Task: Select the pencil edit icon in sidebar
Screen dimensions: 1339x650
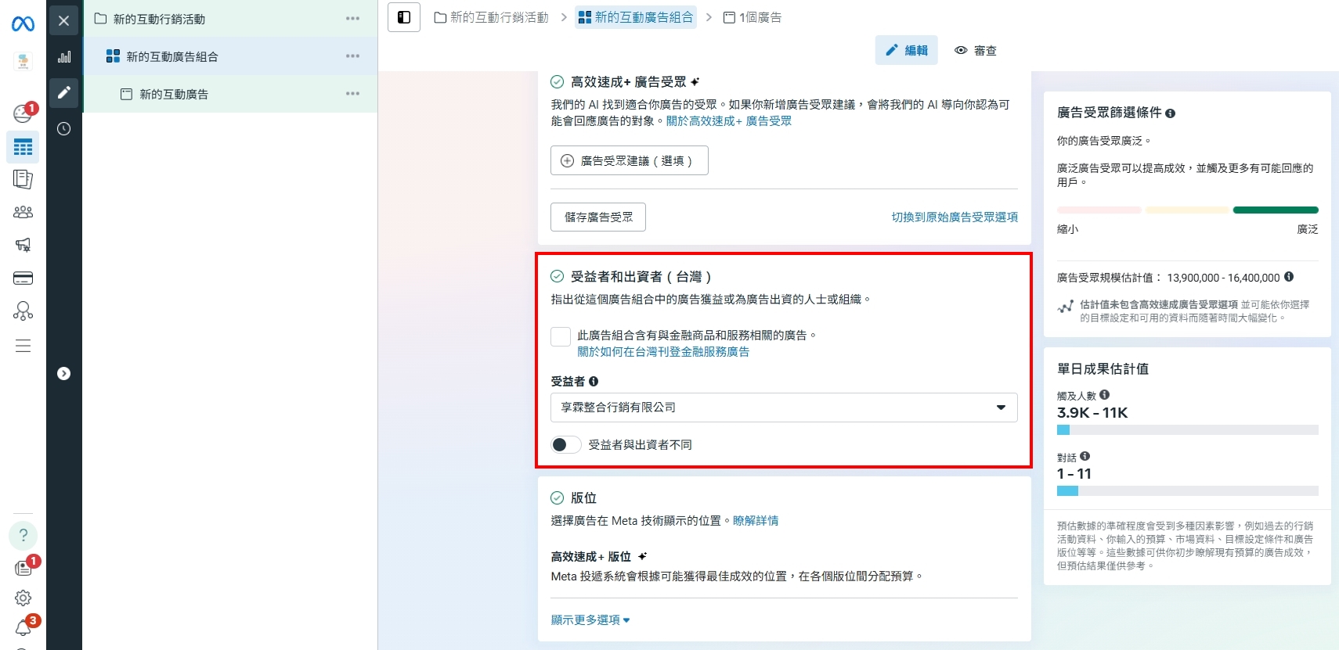Action: 64,92
